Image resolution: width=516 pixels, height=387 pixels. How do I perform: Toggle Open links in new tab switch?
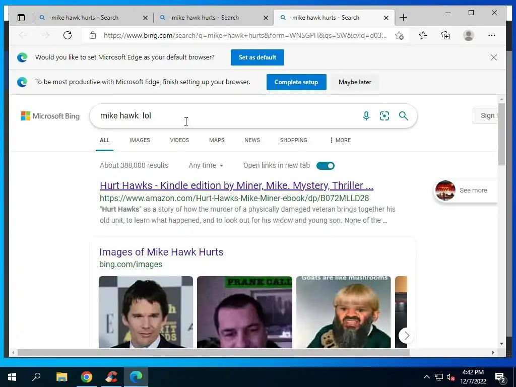click(x=326, y=166)
